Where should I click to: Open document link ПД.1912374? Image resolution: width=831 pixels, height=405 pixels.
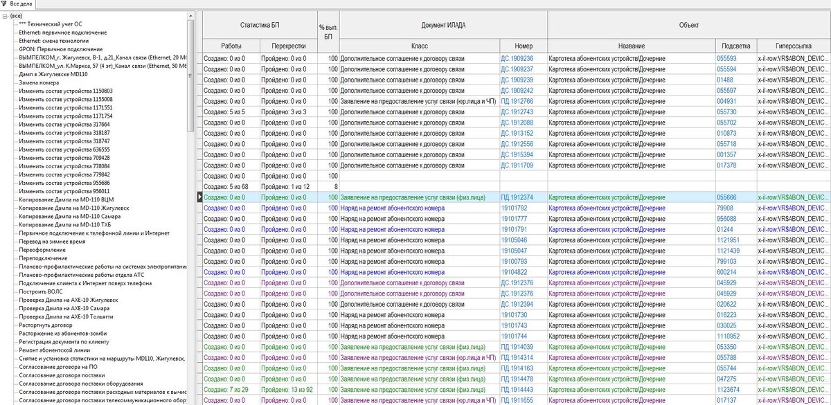click(517, 197)
